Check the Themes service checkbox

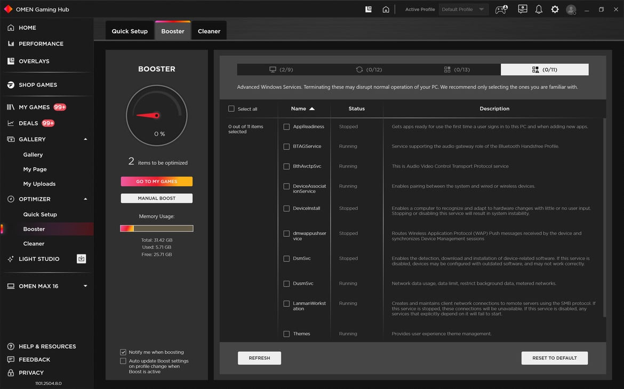(286, 334)
